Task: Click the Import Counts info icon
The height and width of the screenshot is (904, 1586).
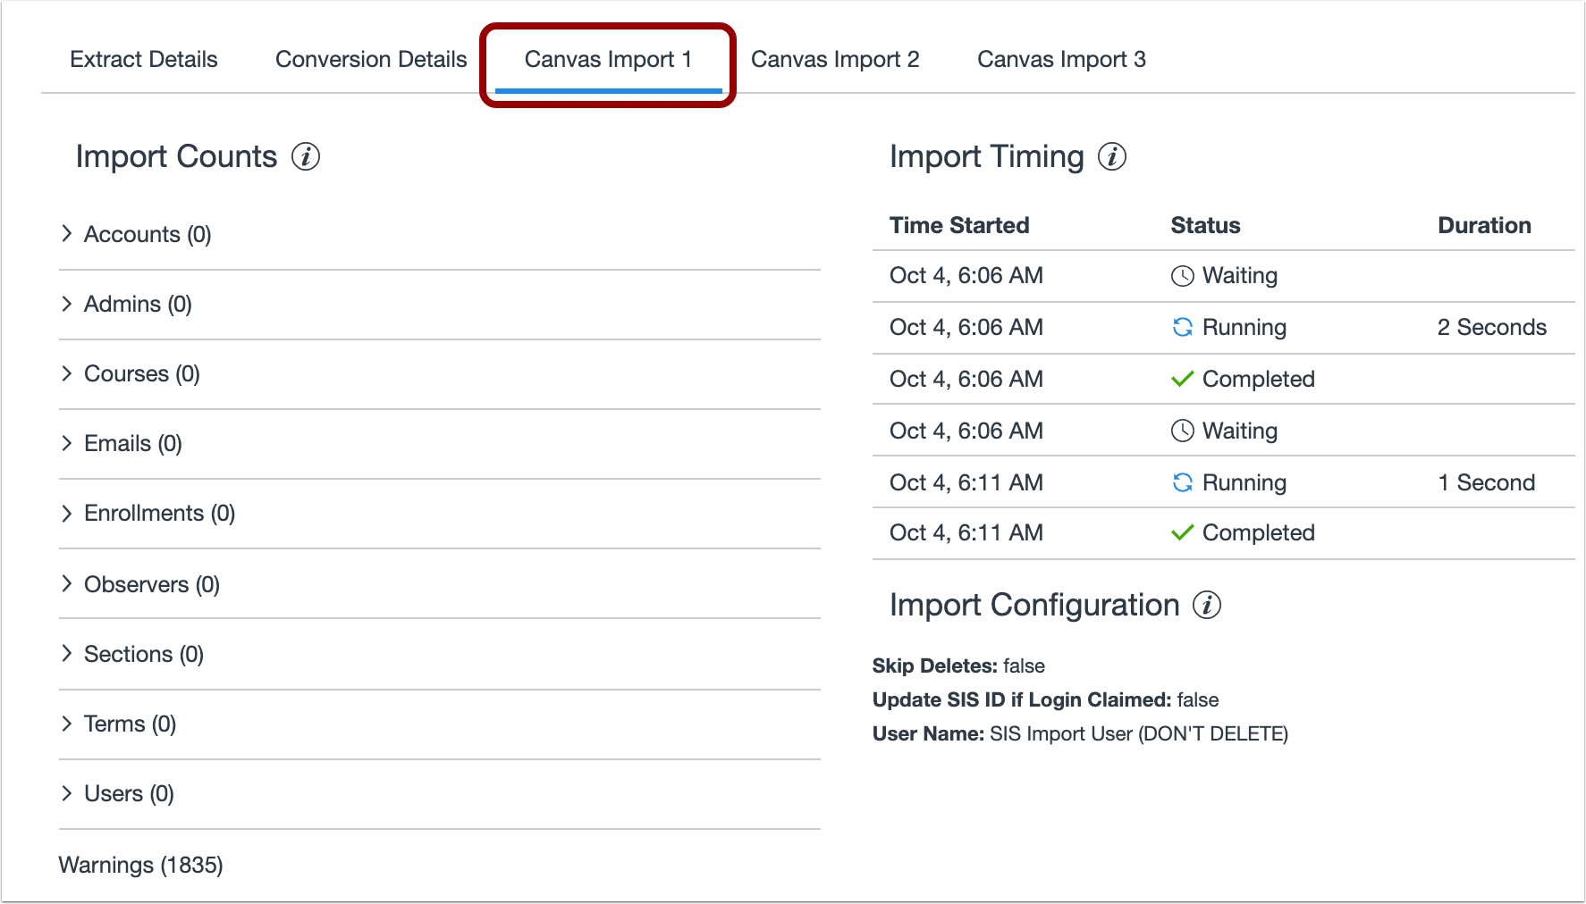Action: pyautogui.click(x=306, y=157)
